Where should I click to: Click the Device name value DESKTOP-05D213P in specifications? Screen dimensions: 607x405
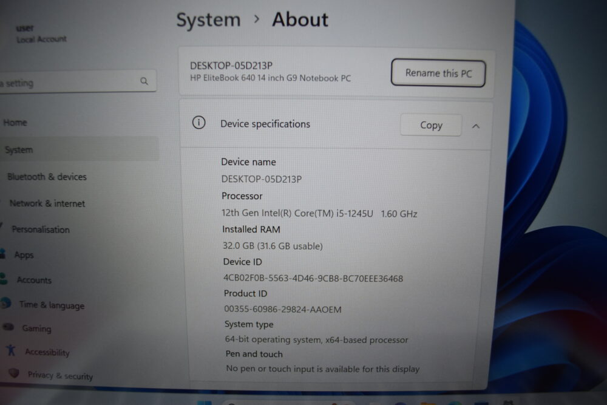(261, 179)
